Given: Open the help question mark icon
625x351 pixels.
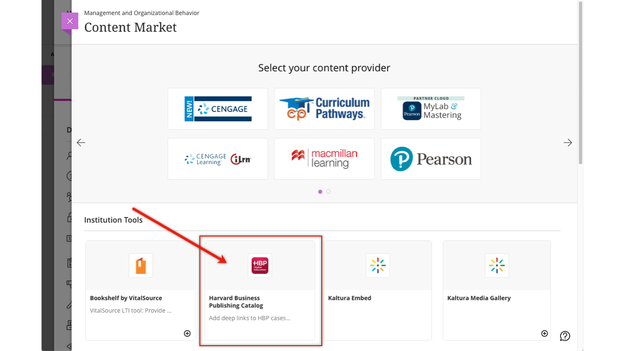Looking at the screenshot, I should tap(565, 336).
